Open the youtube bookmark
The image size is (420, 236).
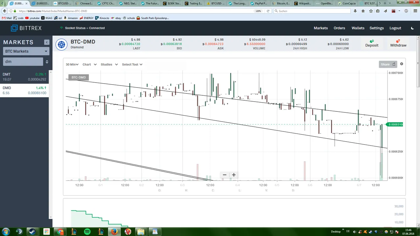point(32,18)
